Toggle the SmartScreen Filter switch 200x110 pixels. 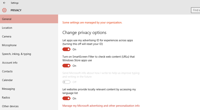tap(66, 66)
